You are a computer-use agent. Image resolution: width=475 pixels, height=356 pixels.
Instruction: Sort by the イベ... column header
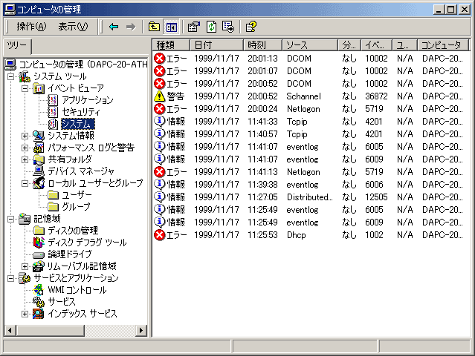tap(376, 45)
